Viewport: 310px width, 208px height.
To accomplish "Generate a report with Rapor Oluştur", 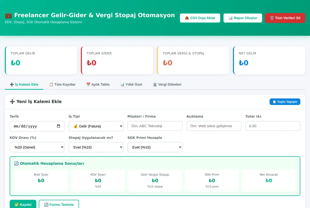I will [243, 18].
